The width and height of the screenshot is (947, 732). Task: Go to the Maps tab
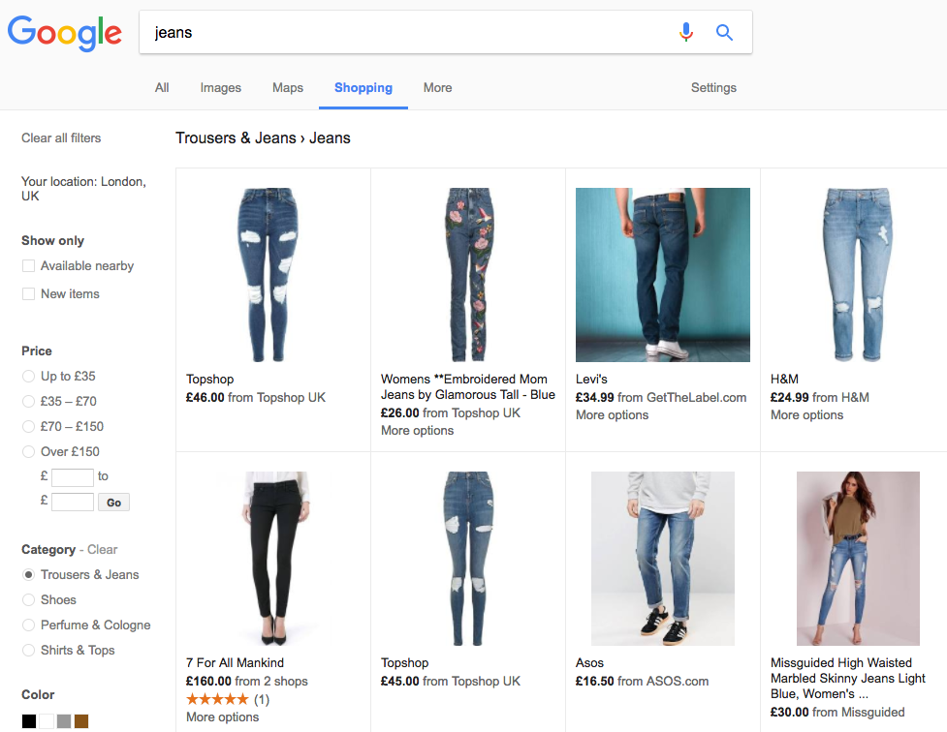288,87
